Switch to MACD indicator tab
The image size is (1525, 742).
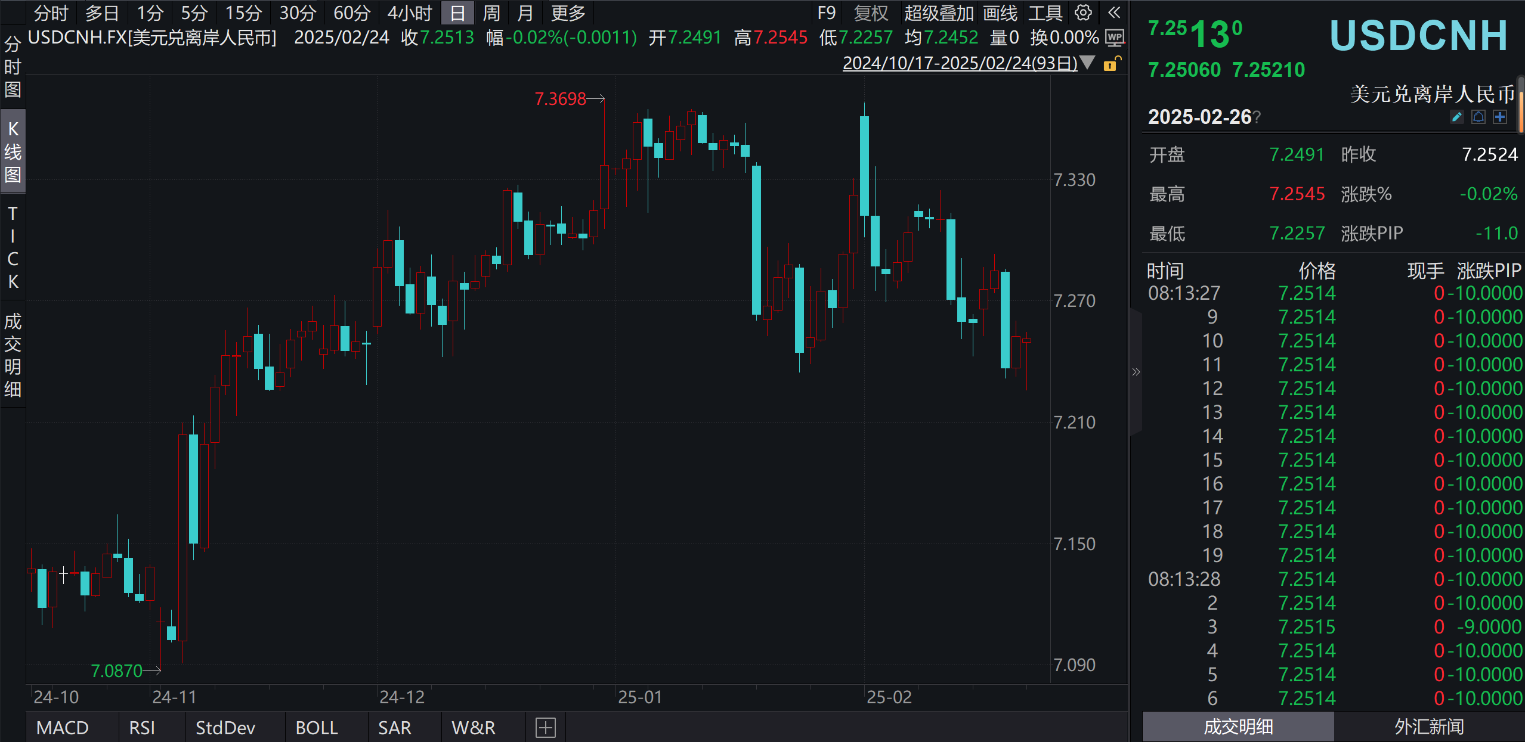pos(63,728)
